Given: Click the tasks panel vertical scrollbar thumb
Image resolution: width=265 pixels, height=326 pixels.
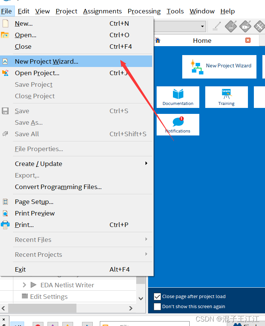Looking at the screenshot, I should tap(141, 280).
